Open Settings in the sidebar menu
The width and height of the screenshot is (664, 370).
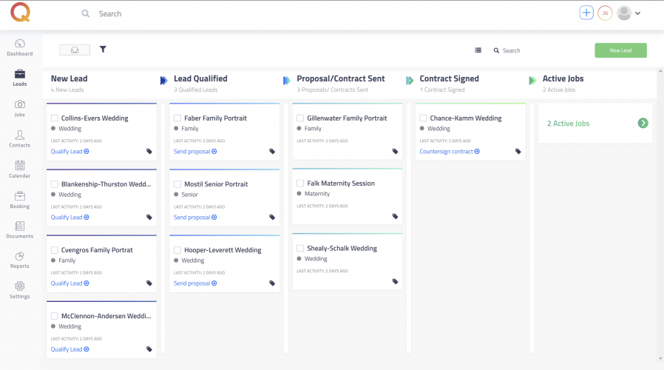point(19,289)
